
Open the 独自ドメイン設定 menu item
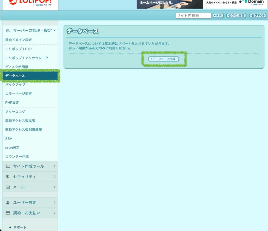pyautogui.click(x=19, y=40)
